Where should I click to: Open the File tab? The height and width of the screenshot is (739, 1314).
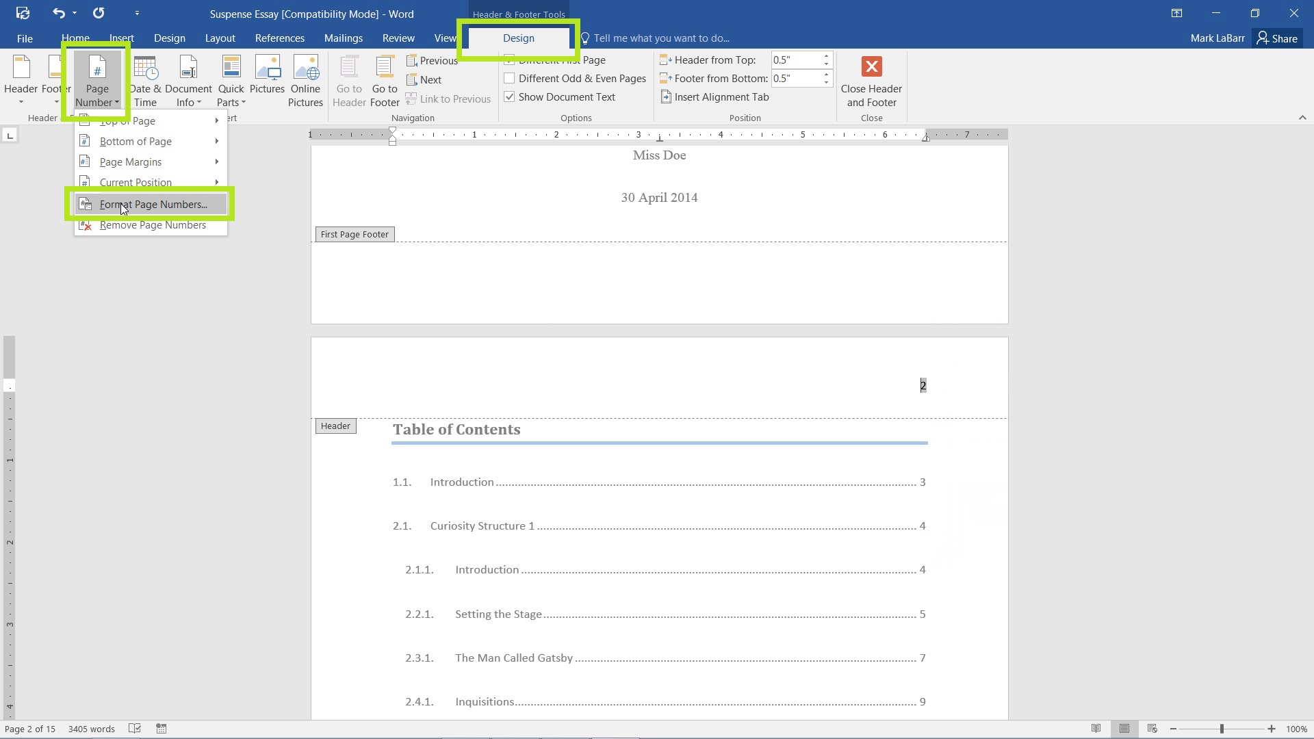[25, 38]
